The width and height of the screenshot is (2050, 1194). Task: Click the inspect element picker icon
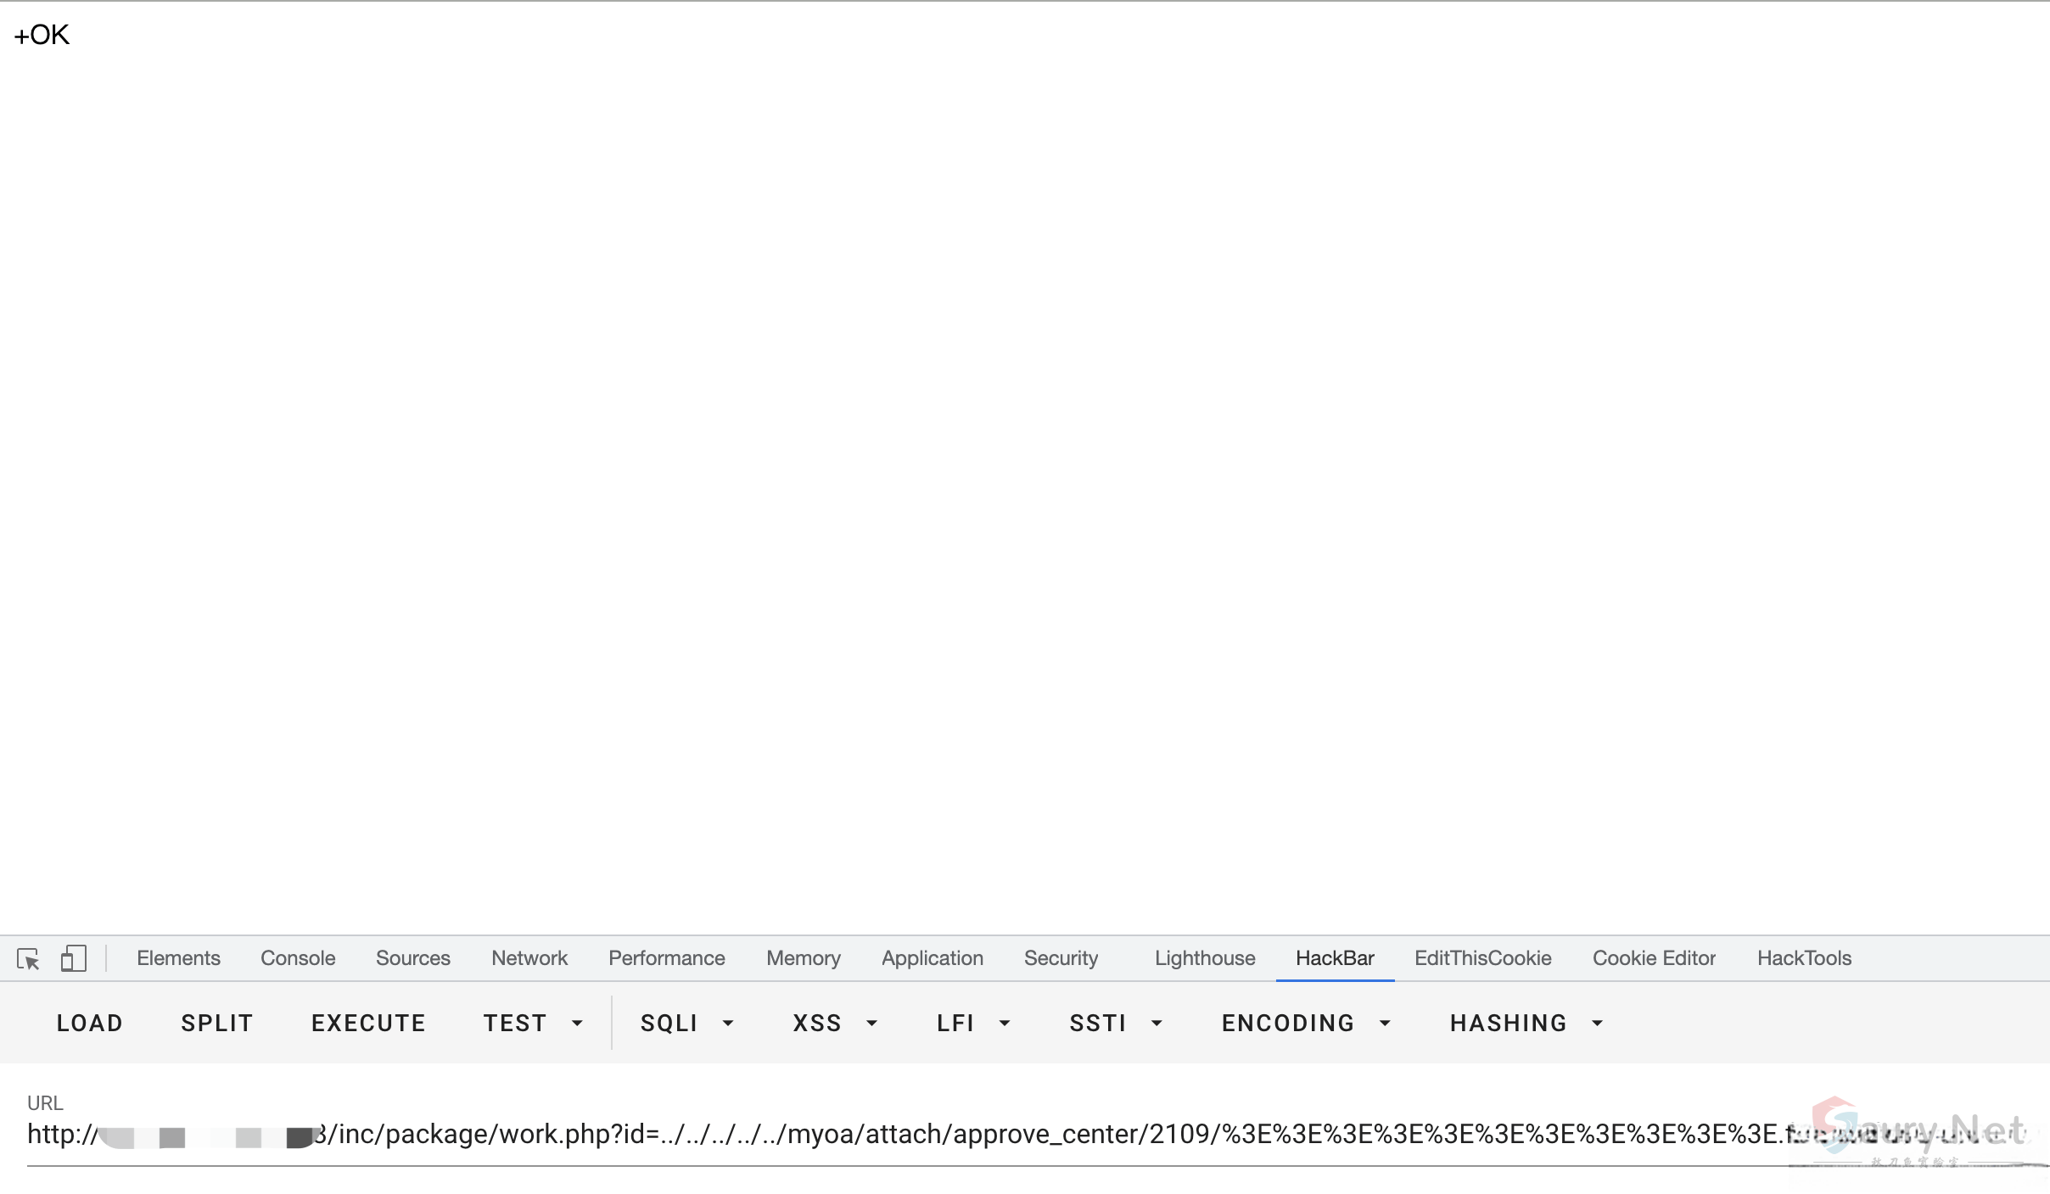point(28,958)
